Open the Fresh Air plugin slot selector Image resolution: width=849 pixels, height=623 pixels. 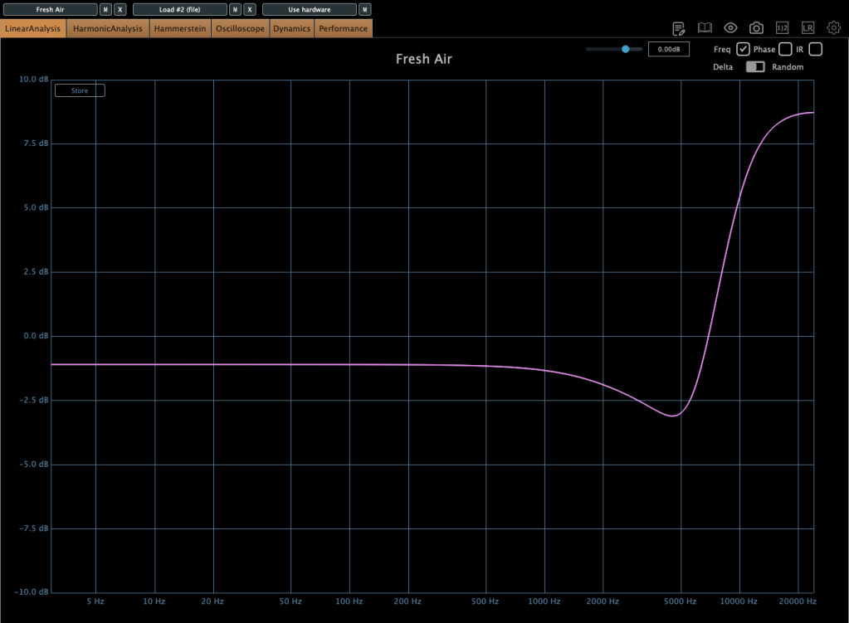coord(50,10)
